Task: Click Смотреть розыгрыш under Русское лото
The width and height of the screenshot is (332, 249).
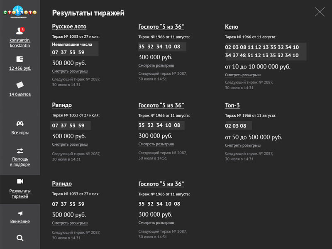Action: tap(70, 71)
